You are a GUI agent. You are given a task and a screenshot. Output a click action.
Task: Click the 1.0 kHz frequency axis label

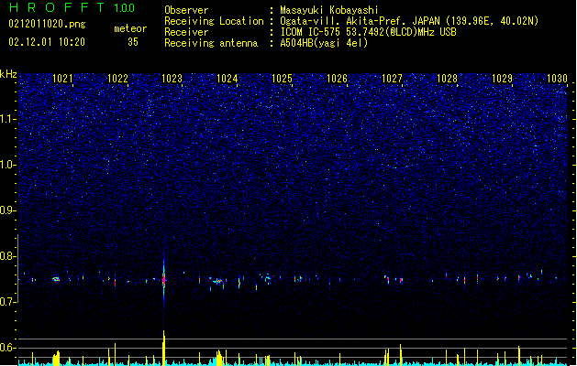[8, 165]
